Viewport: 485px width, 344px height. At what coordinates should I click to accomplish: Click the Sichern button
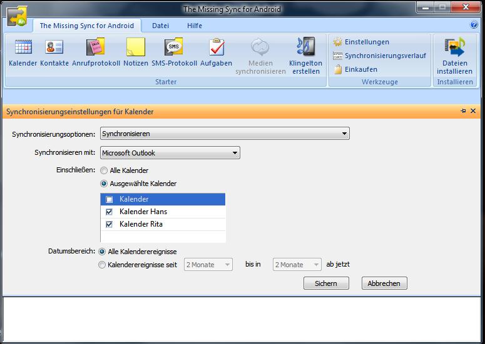(326, 283)
